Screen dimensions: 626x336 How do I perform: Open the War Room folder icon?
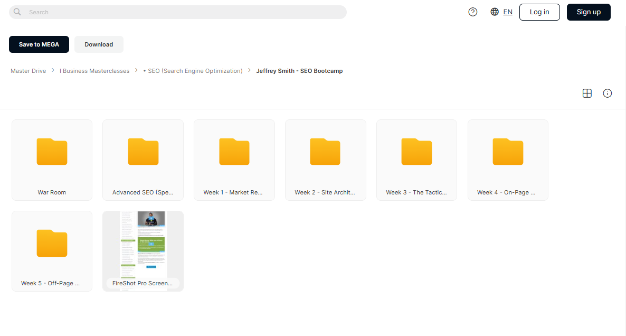point(52,152)
